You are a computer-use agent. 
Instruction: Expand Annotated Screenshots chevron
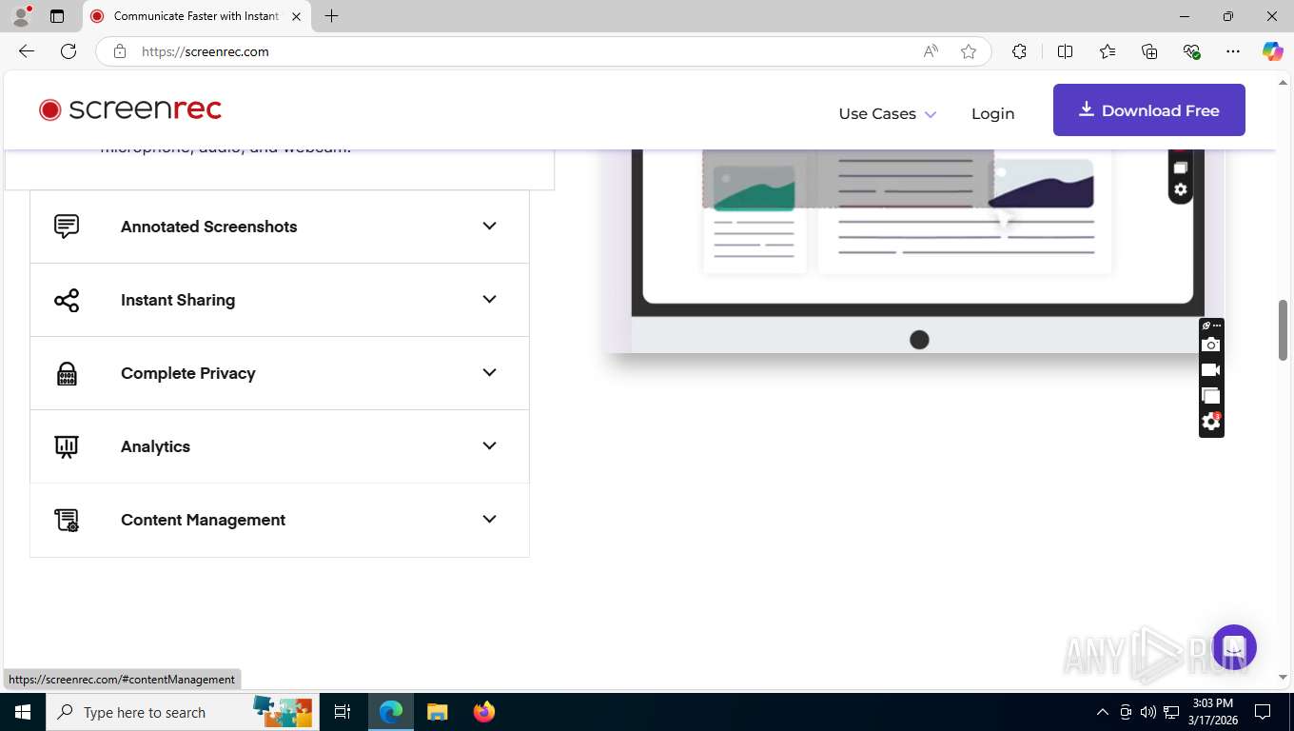click(x=489, y=226)
